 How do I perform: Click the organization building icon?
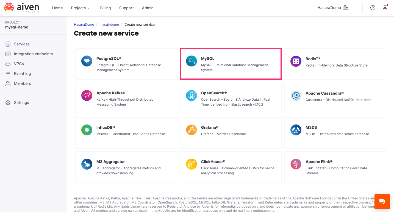[x=346, y=8]
